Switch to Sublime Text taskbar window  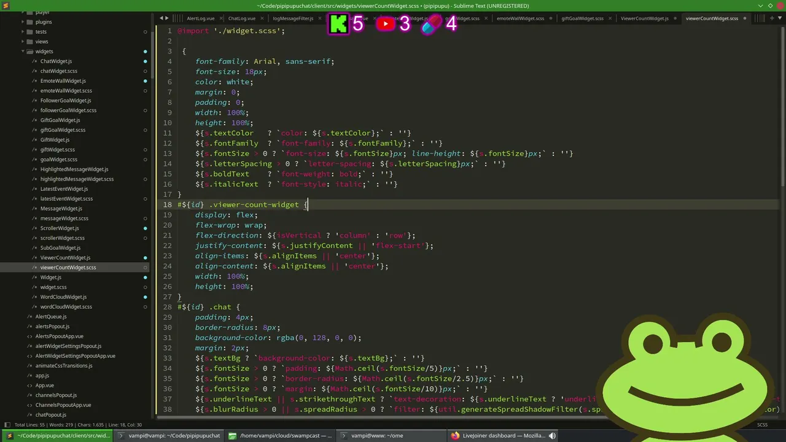point(58,436)
